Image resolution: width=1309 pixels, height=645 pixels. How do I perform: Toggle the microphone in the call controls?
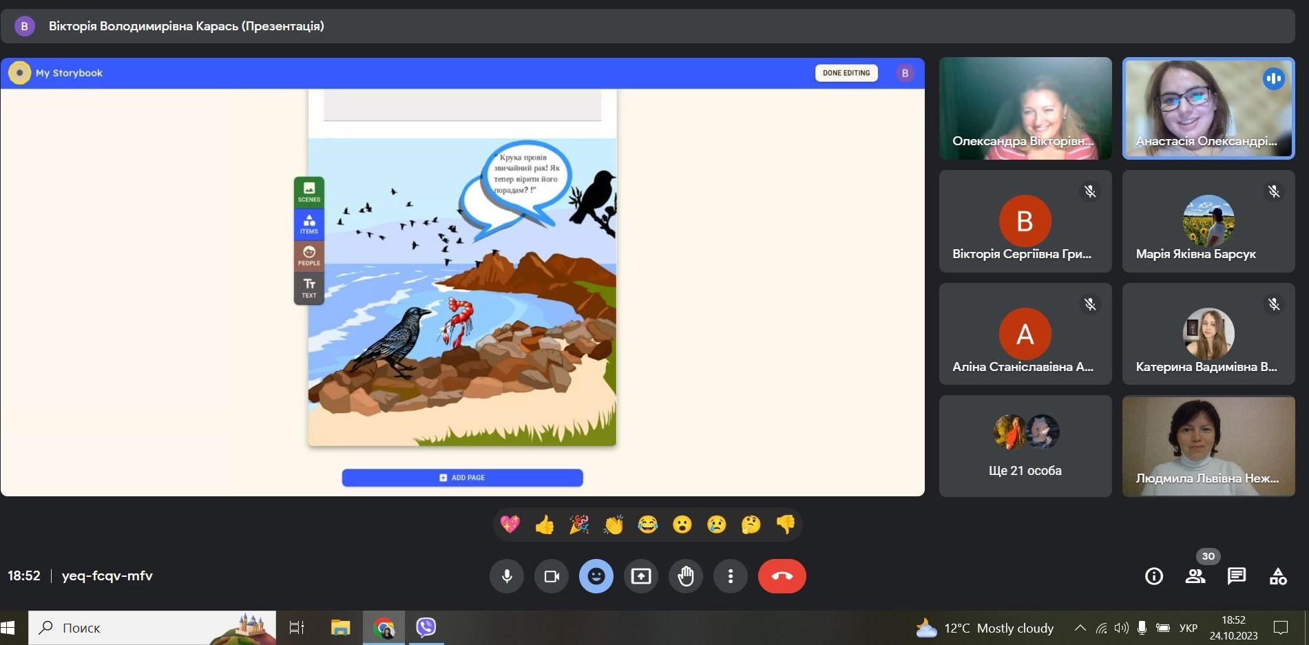[x=507, y=576]
